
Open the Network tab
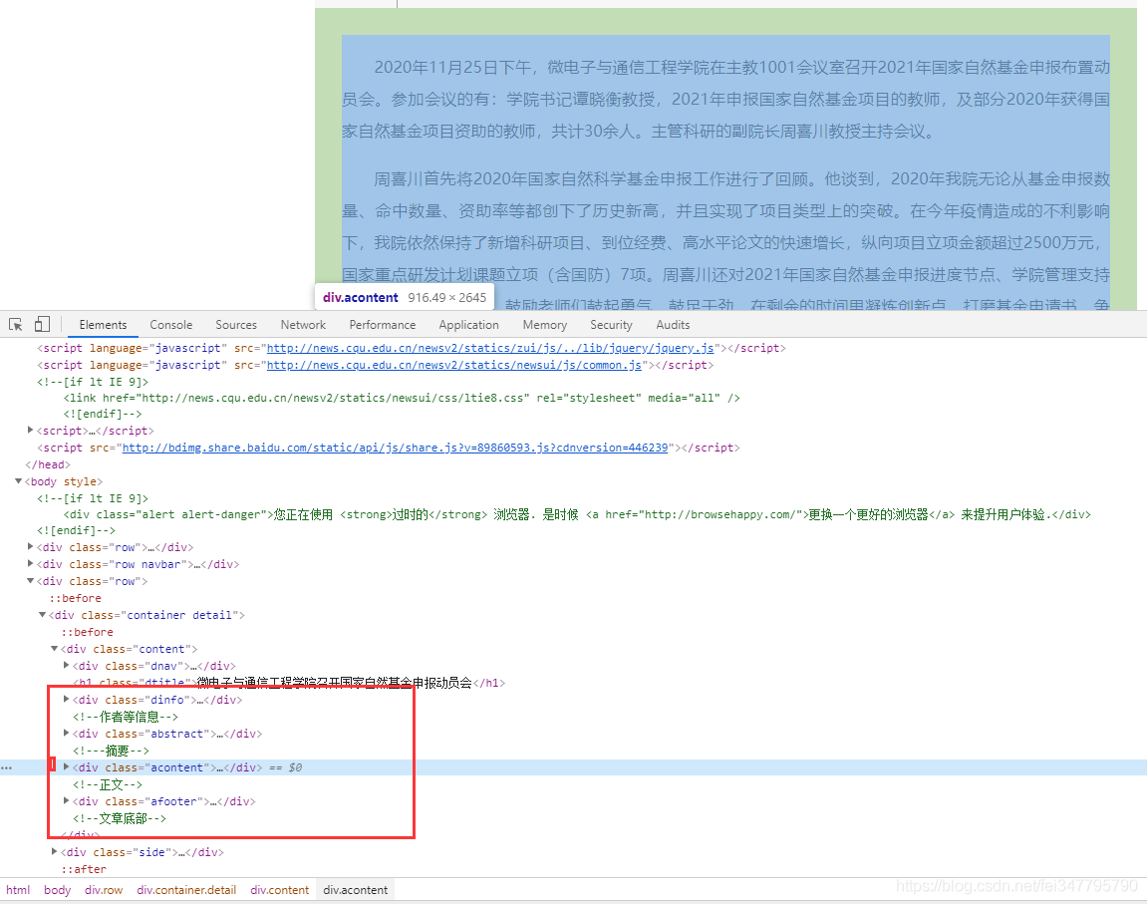(303, 325)
